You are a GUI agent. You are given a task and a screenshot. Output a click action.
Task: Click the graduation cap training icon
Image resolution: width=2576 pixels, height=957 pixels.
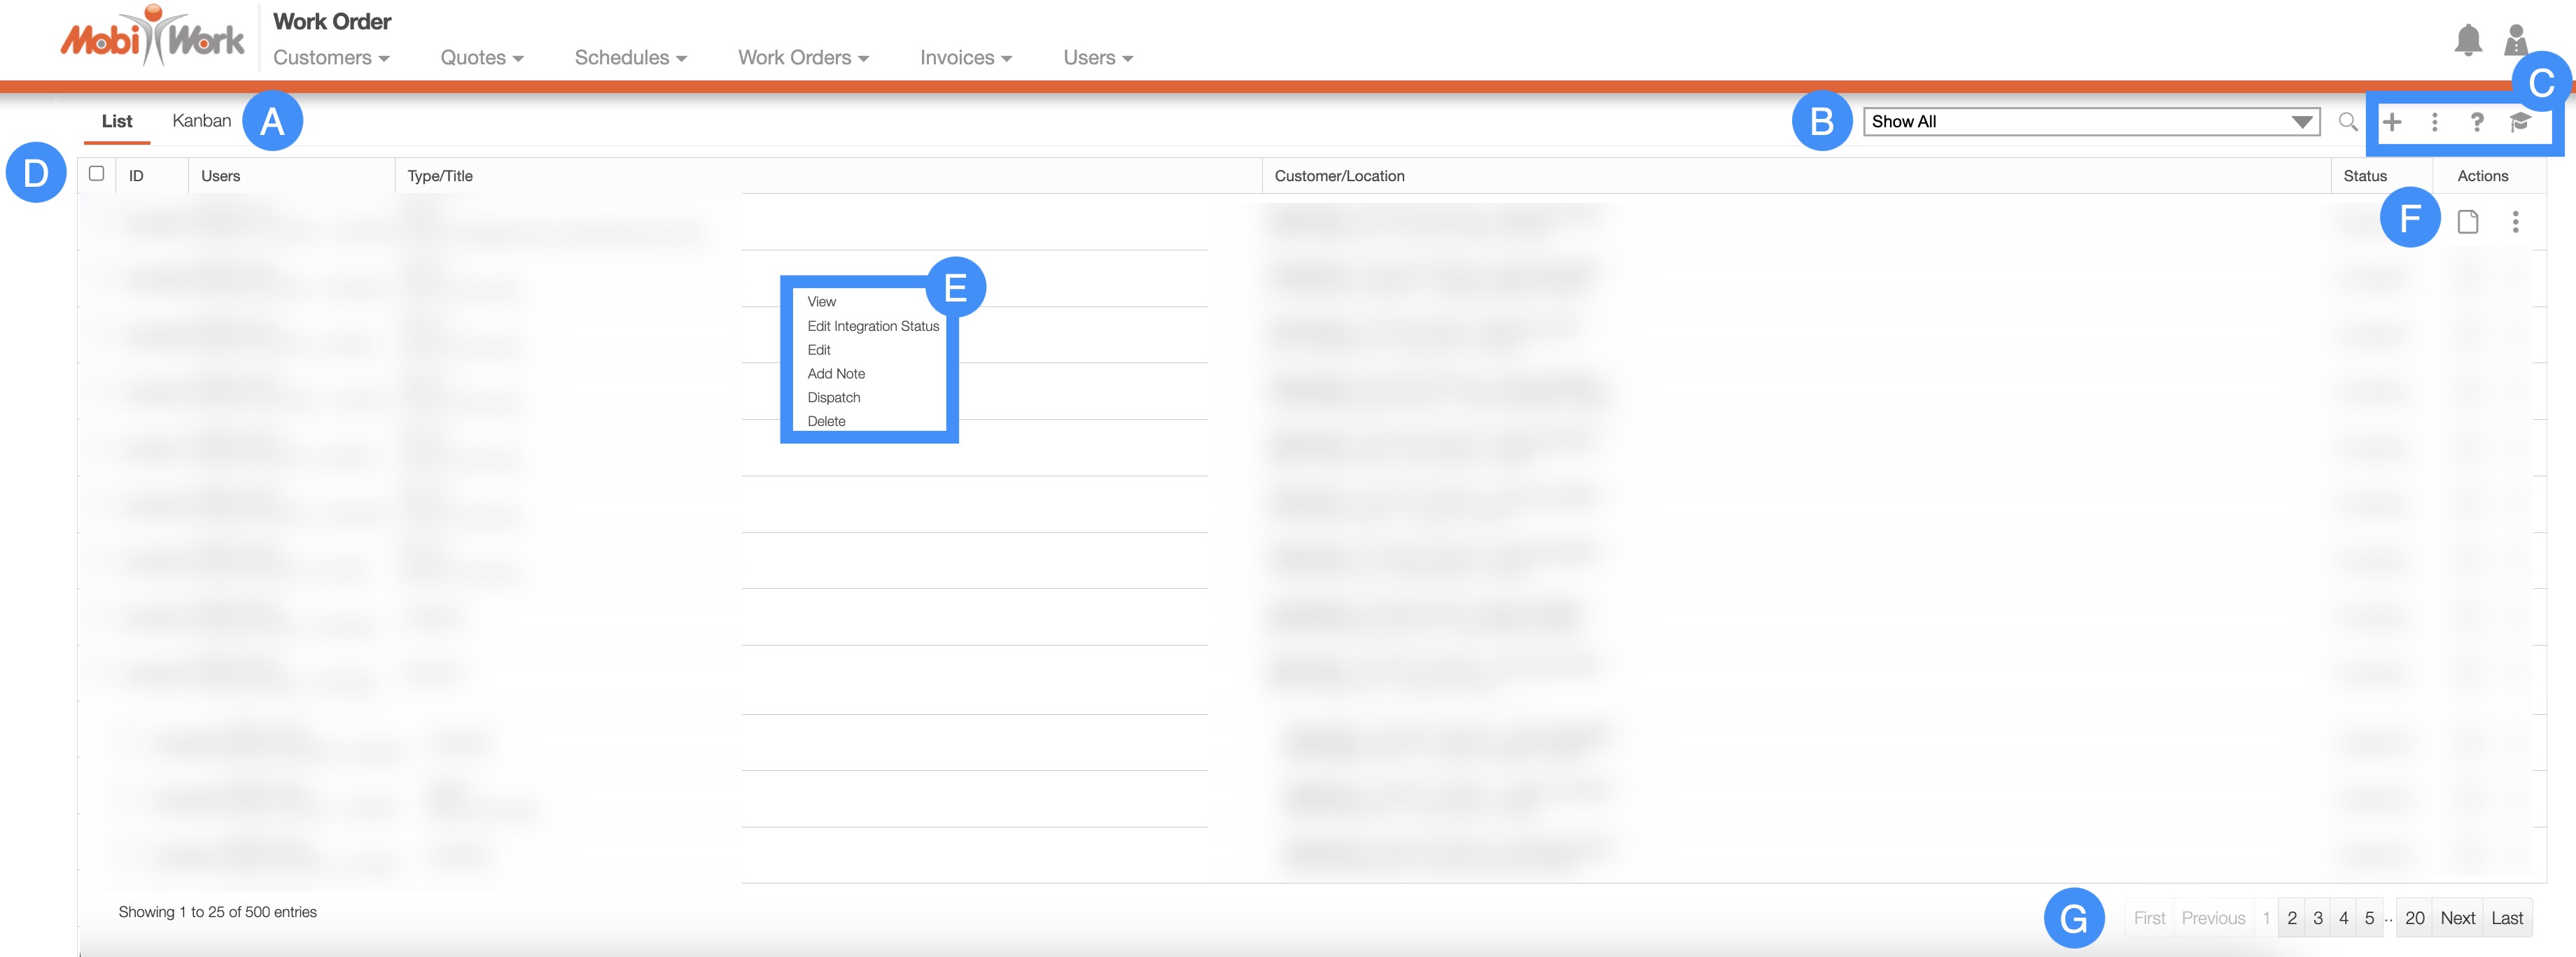coord(2519,122)
